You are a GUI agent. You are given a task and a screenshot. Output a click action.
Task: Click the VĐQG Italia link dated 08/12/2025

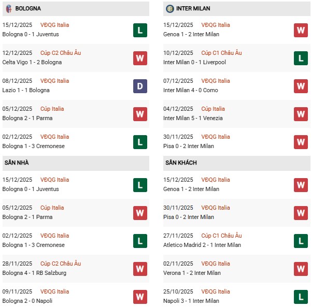tap(54, 81)
